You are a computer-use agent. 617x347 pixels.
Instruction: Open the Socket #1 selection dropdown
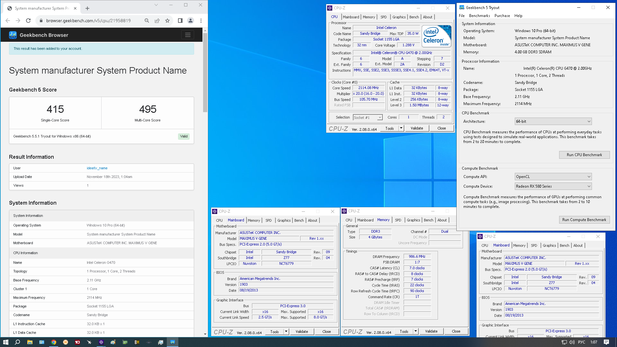368,118
